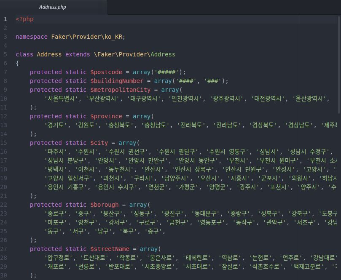Click the class name Address after class keyword

coord(49,54)
